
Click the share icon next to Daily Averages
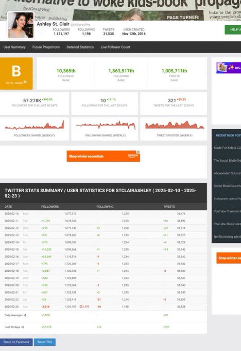coord(25,315)
